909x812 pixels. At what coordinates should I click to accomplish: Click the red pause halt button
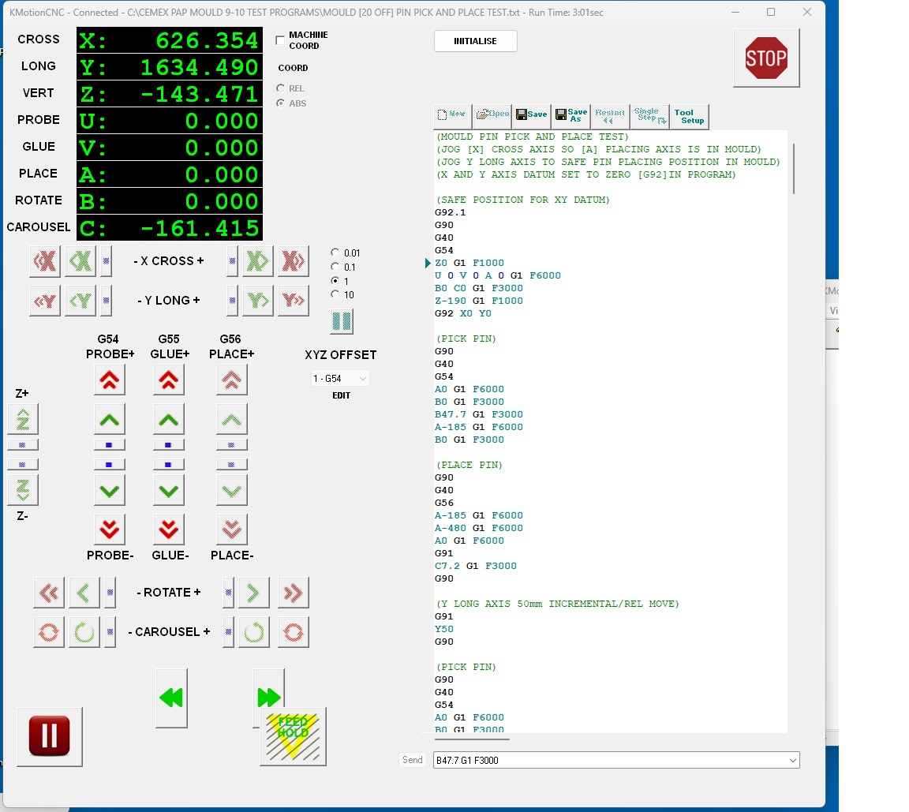(49, 735)
